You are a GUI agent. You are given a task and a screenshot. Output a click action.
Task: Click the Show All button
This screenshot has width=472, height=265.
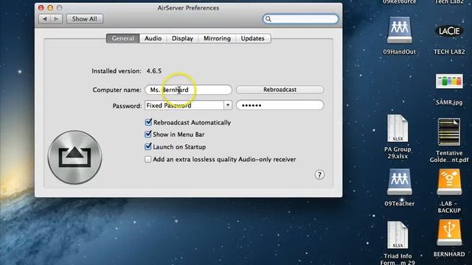pos(85,19)
